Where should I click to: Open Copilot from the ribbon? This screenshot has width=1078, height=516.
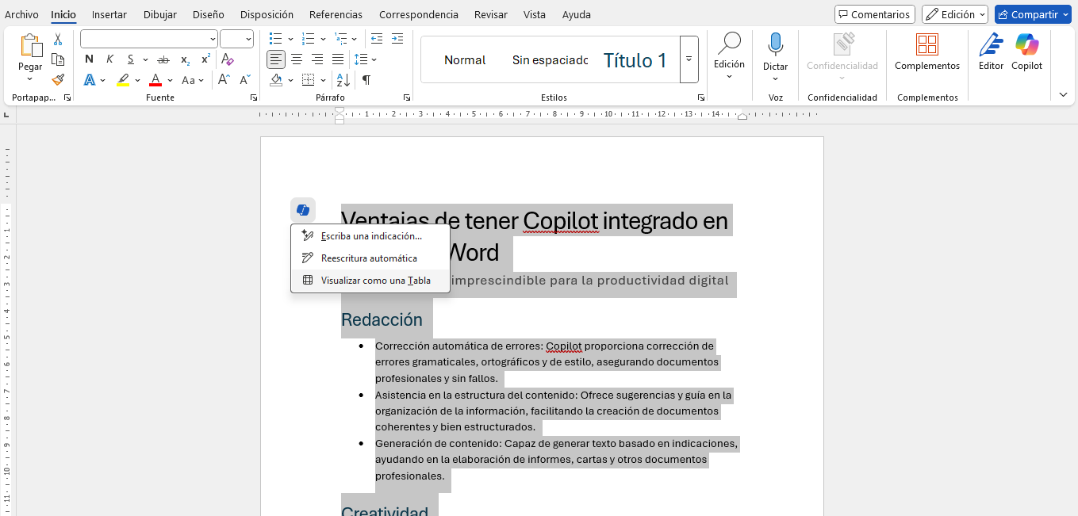[x=1026, y=45]
